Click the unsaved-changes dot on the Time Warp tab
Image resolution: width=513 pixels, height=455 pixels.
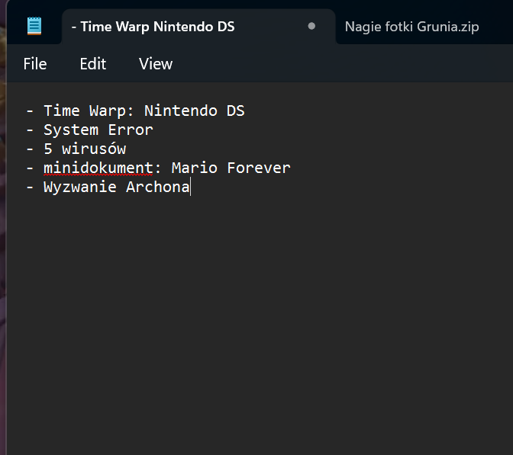[x=311, y=26]
